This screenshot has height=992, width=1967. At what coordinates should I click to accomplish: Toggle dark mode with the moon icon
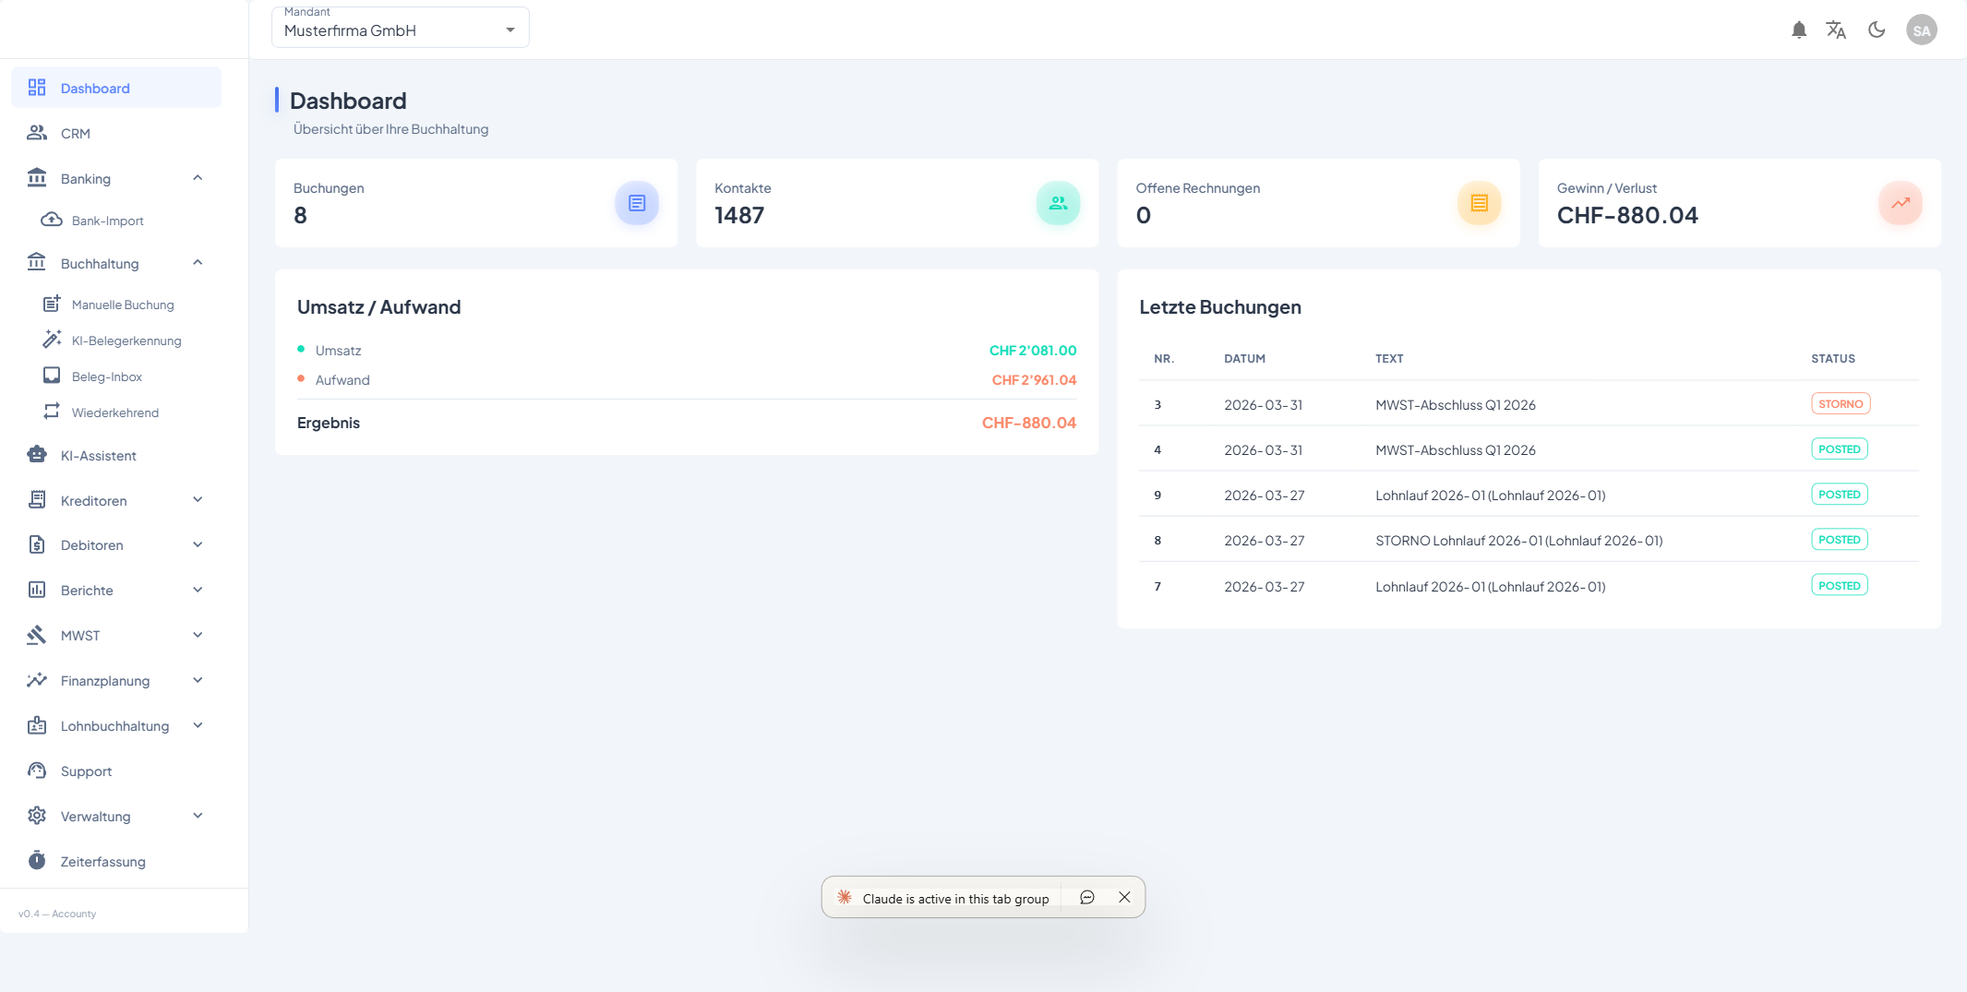pyautogui.click(x=1877, y=30)
